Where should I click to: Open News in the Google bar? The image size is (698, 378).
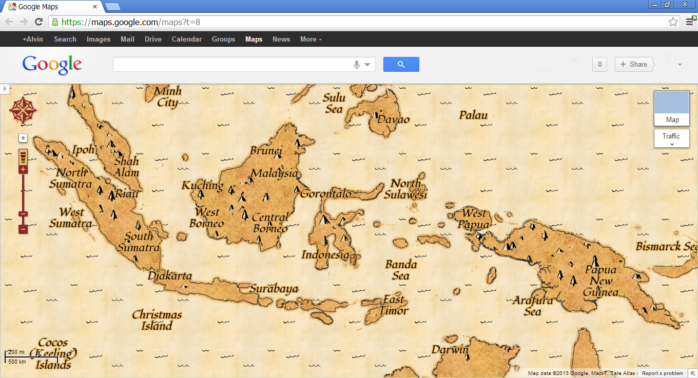(281, 39)
